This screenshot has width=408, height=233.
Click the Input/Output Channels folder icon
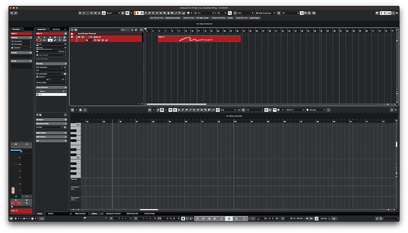pos(72,34)
